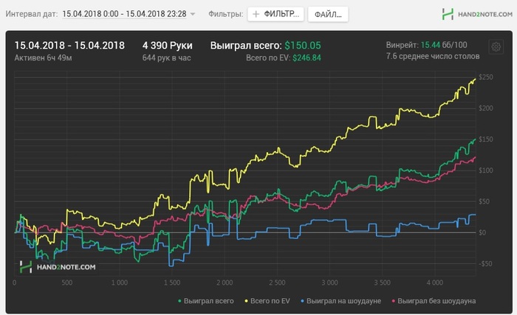Click the $150 y-axis label
This screenshot has width=517, height=315.
click(486, 139)
